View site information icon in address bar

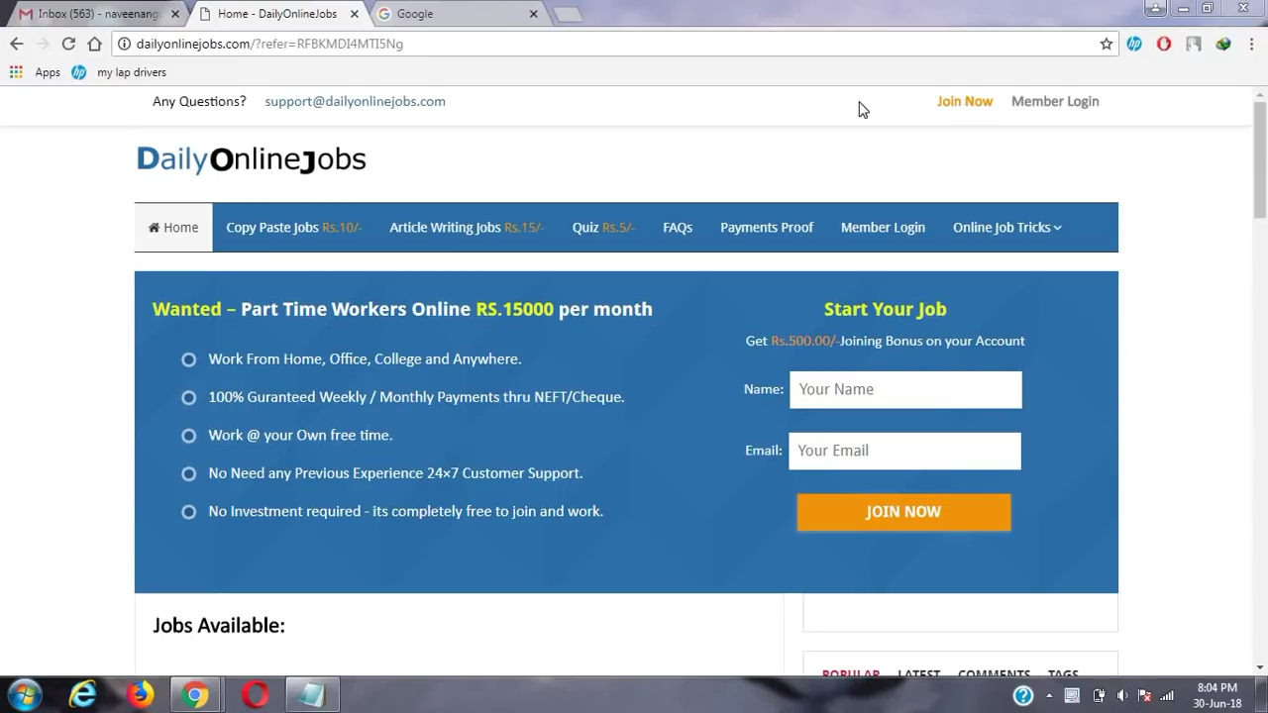pos(124,44)
